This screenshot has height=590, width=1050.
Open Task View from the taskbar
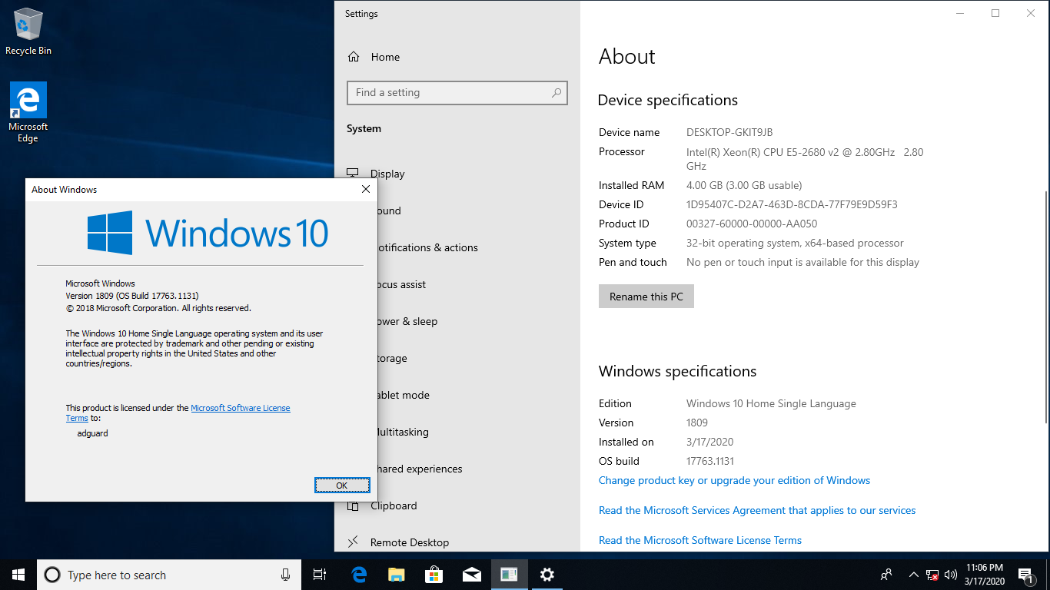320,575
